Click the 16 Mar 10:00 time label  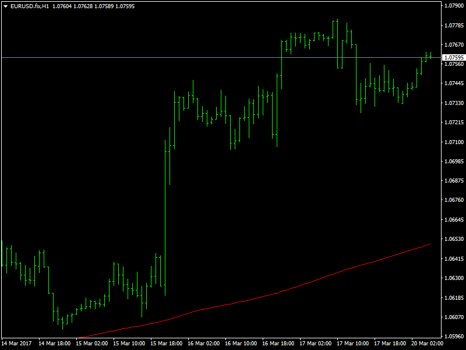pyautogui.click(x=241, y=344)
